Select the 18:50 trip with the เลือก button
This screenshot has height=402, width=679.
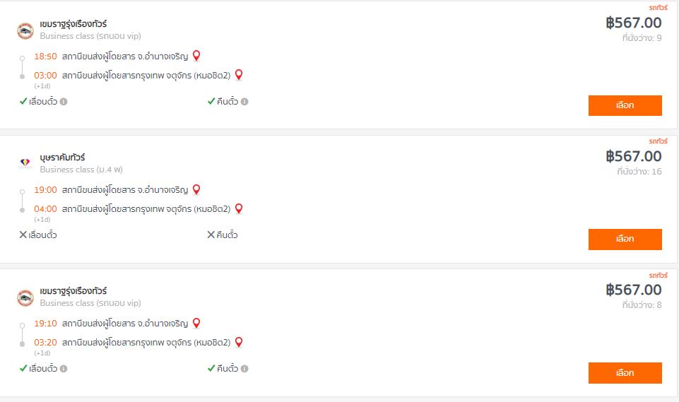pyautogui.click(x=625, y=105)
